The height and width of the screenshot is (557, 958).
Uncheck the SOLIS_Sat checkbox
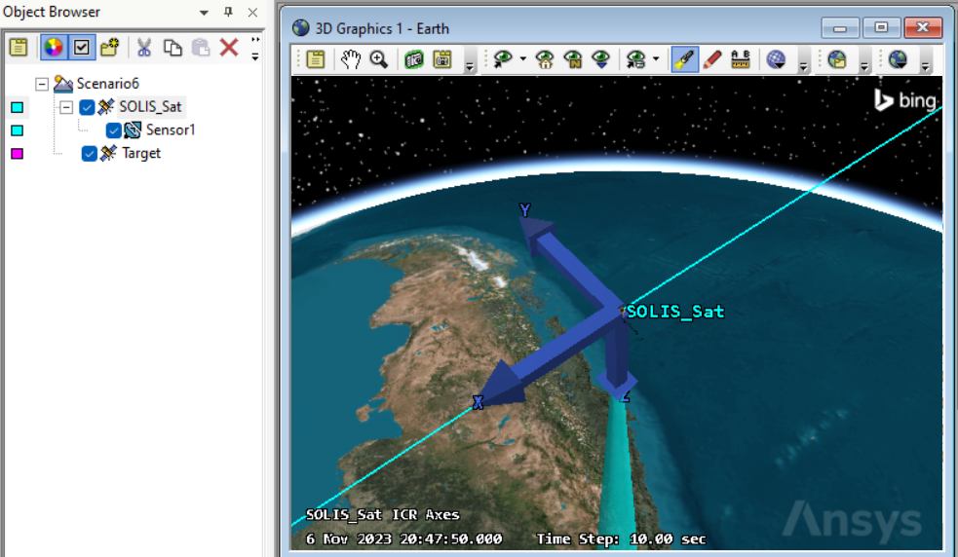click(x=87, y=107)
